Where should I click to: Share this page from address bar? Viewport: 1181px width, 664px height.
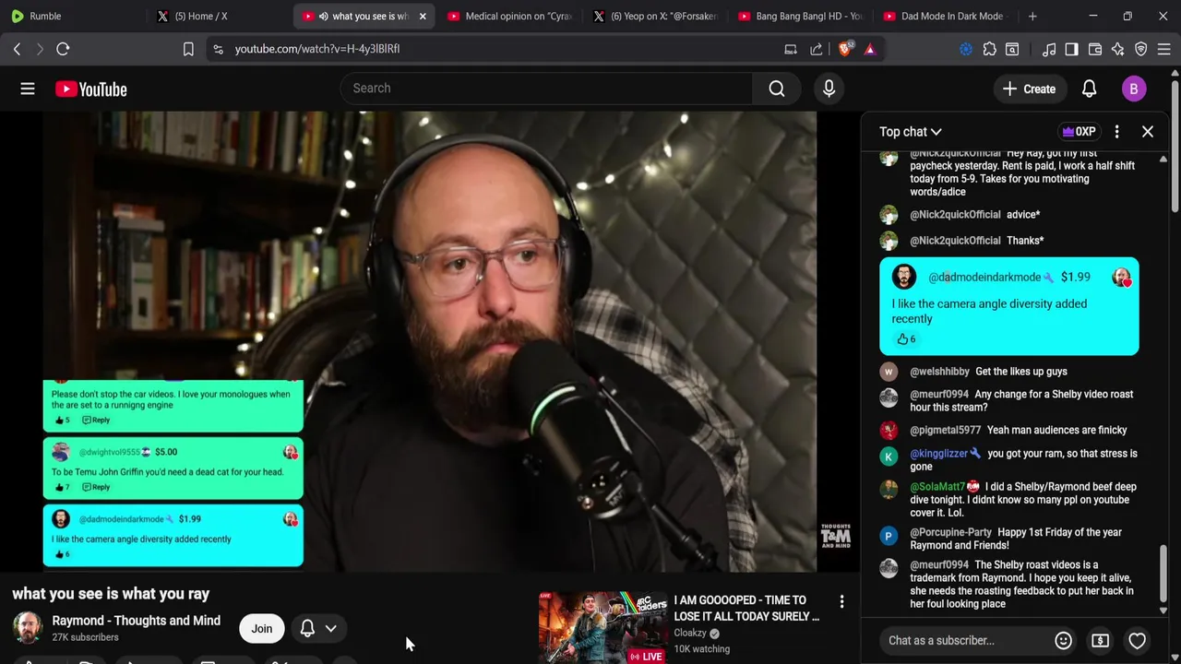point(817,49)
